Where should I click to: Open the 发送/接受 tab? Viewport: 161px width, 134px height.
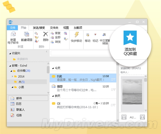pyautogui.click(x=39, y=28)
